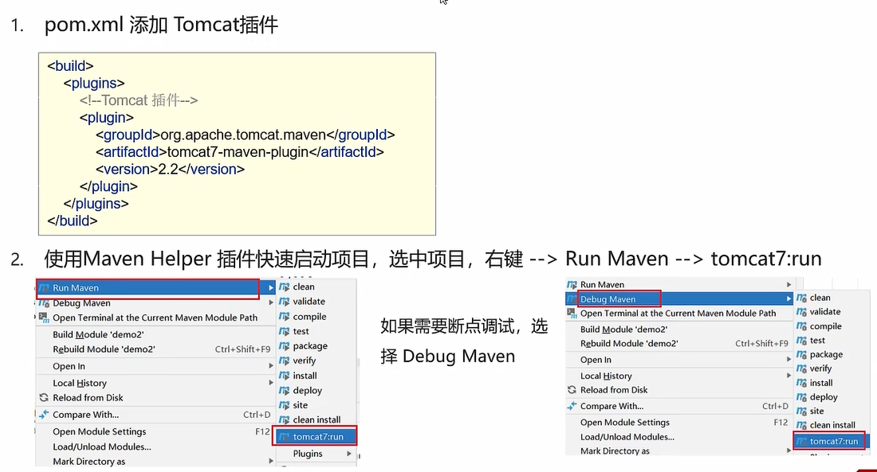
Task: Select 'Run Maven' in left context menu
Action: tap(76, 288)
